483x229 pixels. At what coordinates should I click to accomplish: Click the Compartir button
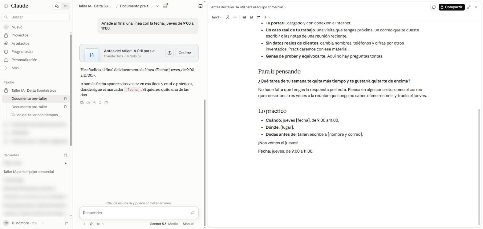pyautogui.click(x=452, y=7)
